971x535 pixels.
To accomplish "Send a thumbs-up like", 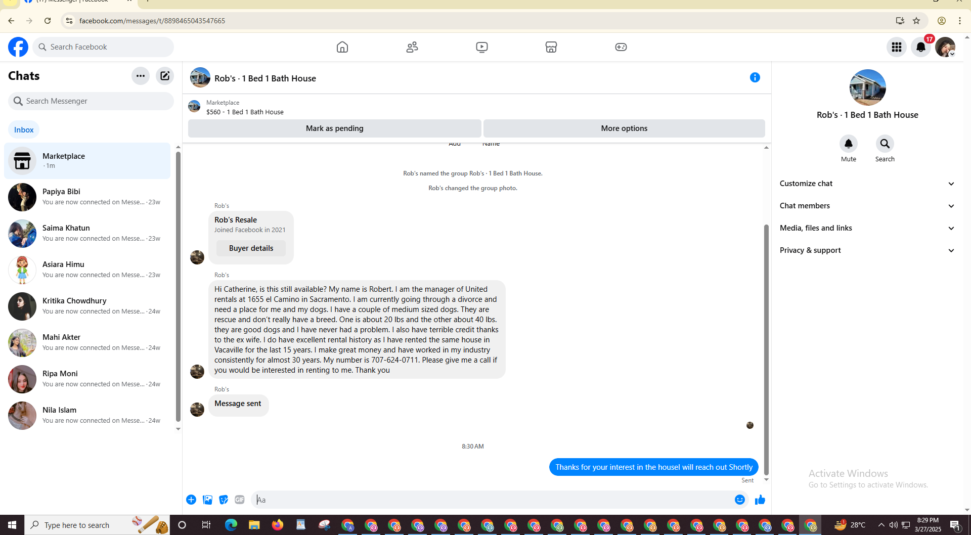I will (760, 500).
